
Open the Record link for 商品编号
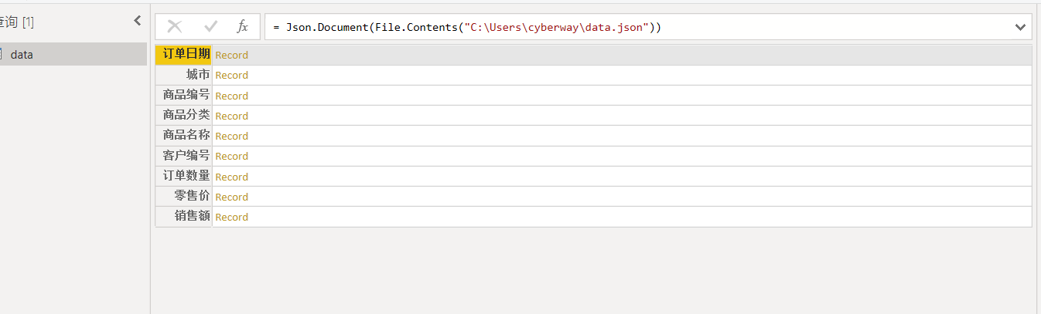click(x=231, y=96)
